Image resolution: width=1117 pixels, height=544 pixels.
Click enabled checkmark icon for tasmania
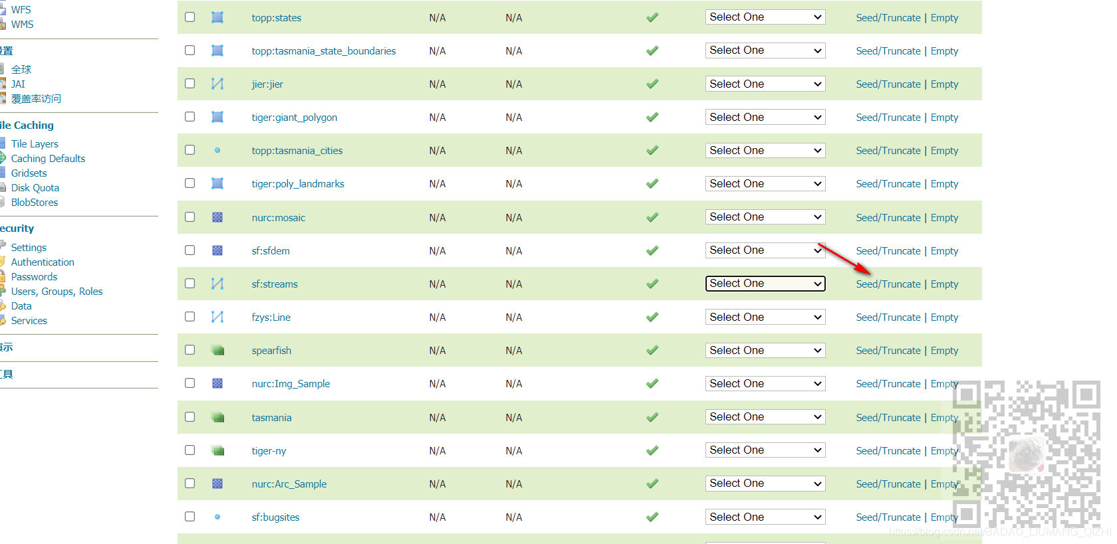coord(652,417)
